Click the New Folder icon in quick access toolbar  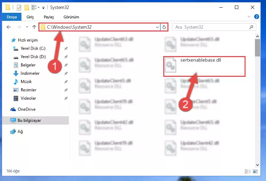[27, 8]
